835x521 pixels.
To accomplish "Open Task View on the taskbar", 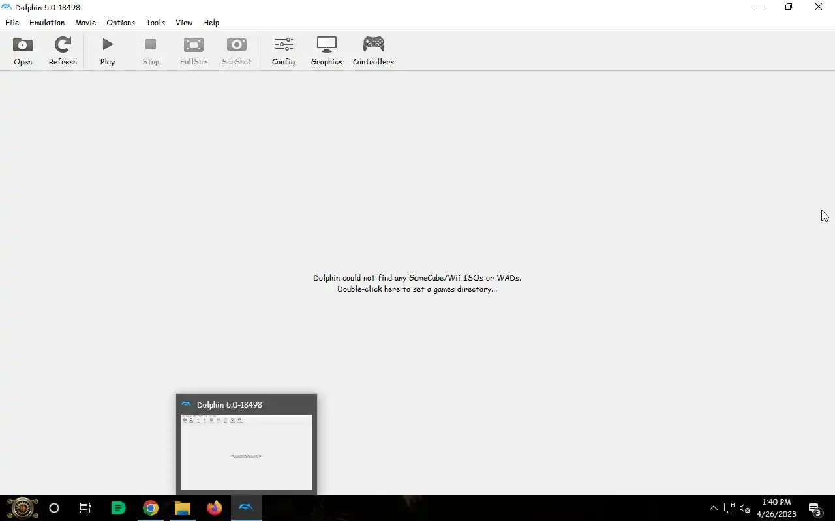I will point(85,508).
